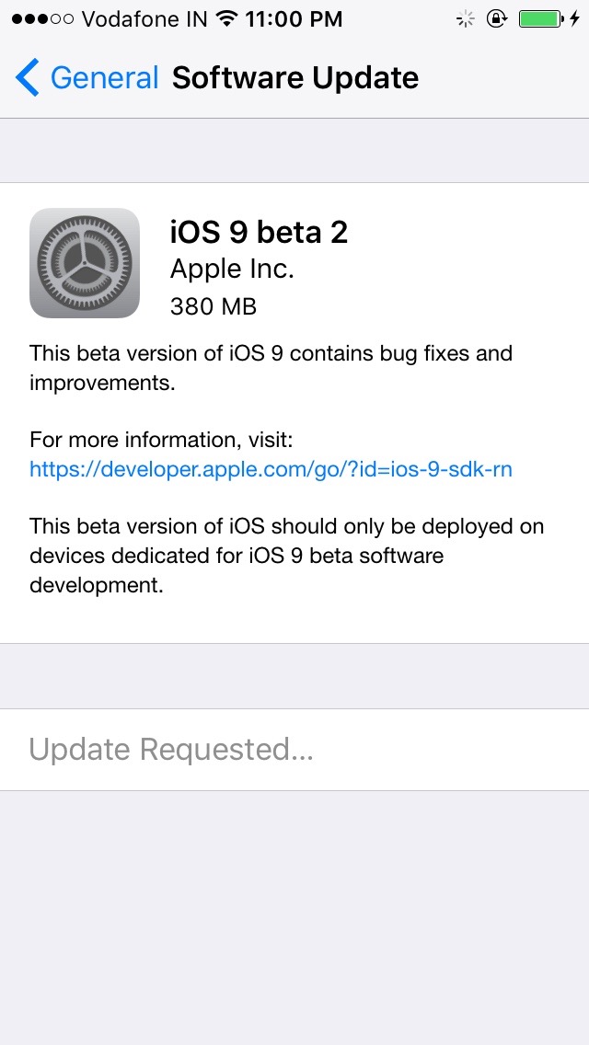Tap the Vodafone IN carrier label
The image size is (589, 1045).
coord(144,18)
